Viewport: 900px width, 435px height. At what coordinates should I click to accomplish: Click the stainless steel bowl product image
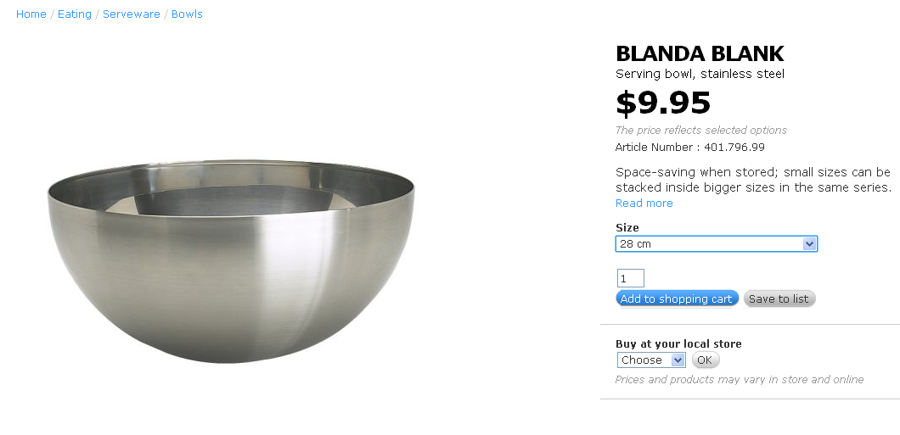point(231,261)
